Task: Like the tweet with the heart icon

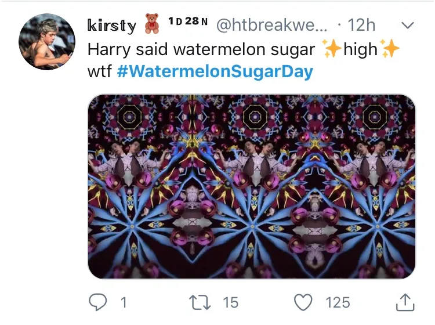Action: pos(302,302)
